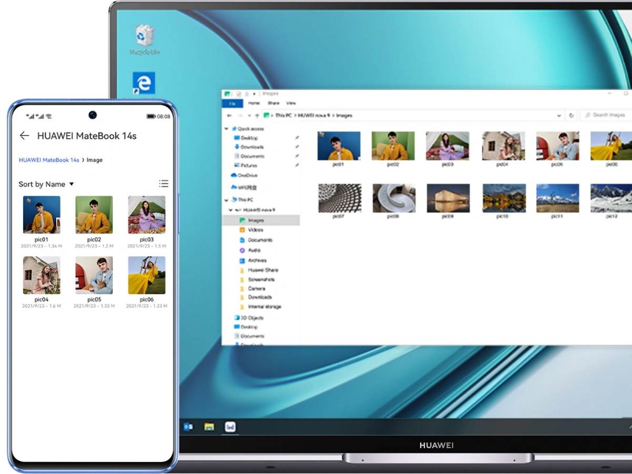Screen dimensions: 632x474
Task: Click the refresh button beside the address bar
Action: [571, 115]
